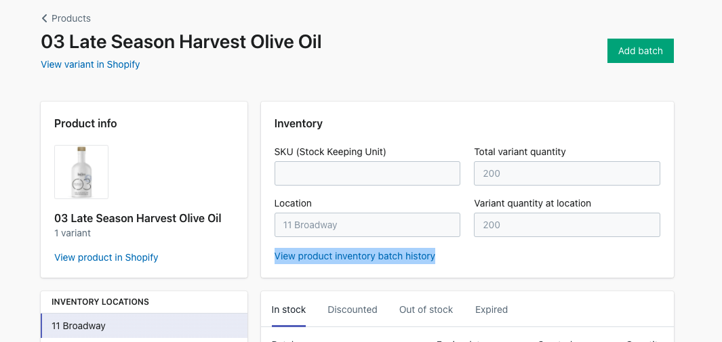The image size is (722, 342).
Task: Click the Variant quantity at location field
Action: tap(567, 225)
